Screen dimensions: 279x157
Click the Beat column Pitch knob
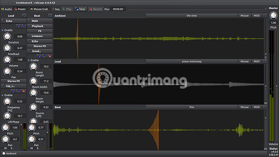click(x=31, y=127)
